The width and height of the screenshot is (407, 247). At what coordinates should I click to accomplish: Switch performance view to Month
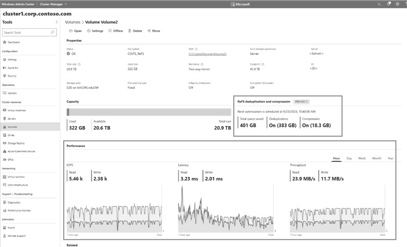coord(376,158)
